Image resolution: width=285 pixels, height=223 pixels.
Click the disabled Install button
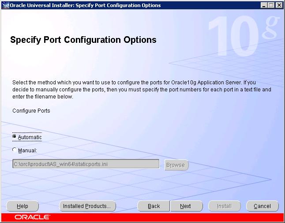click(225, 206)
